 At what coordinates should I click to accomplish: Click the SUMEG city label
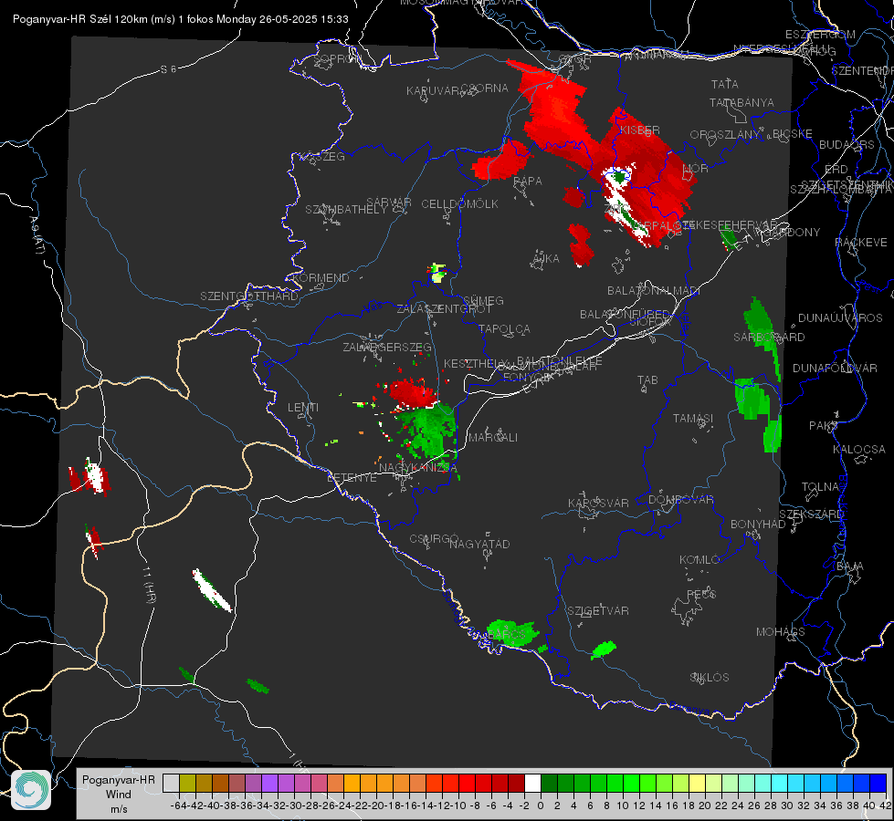click(x=483, y=301)
